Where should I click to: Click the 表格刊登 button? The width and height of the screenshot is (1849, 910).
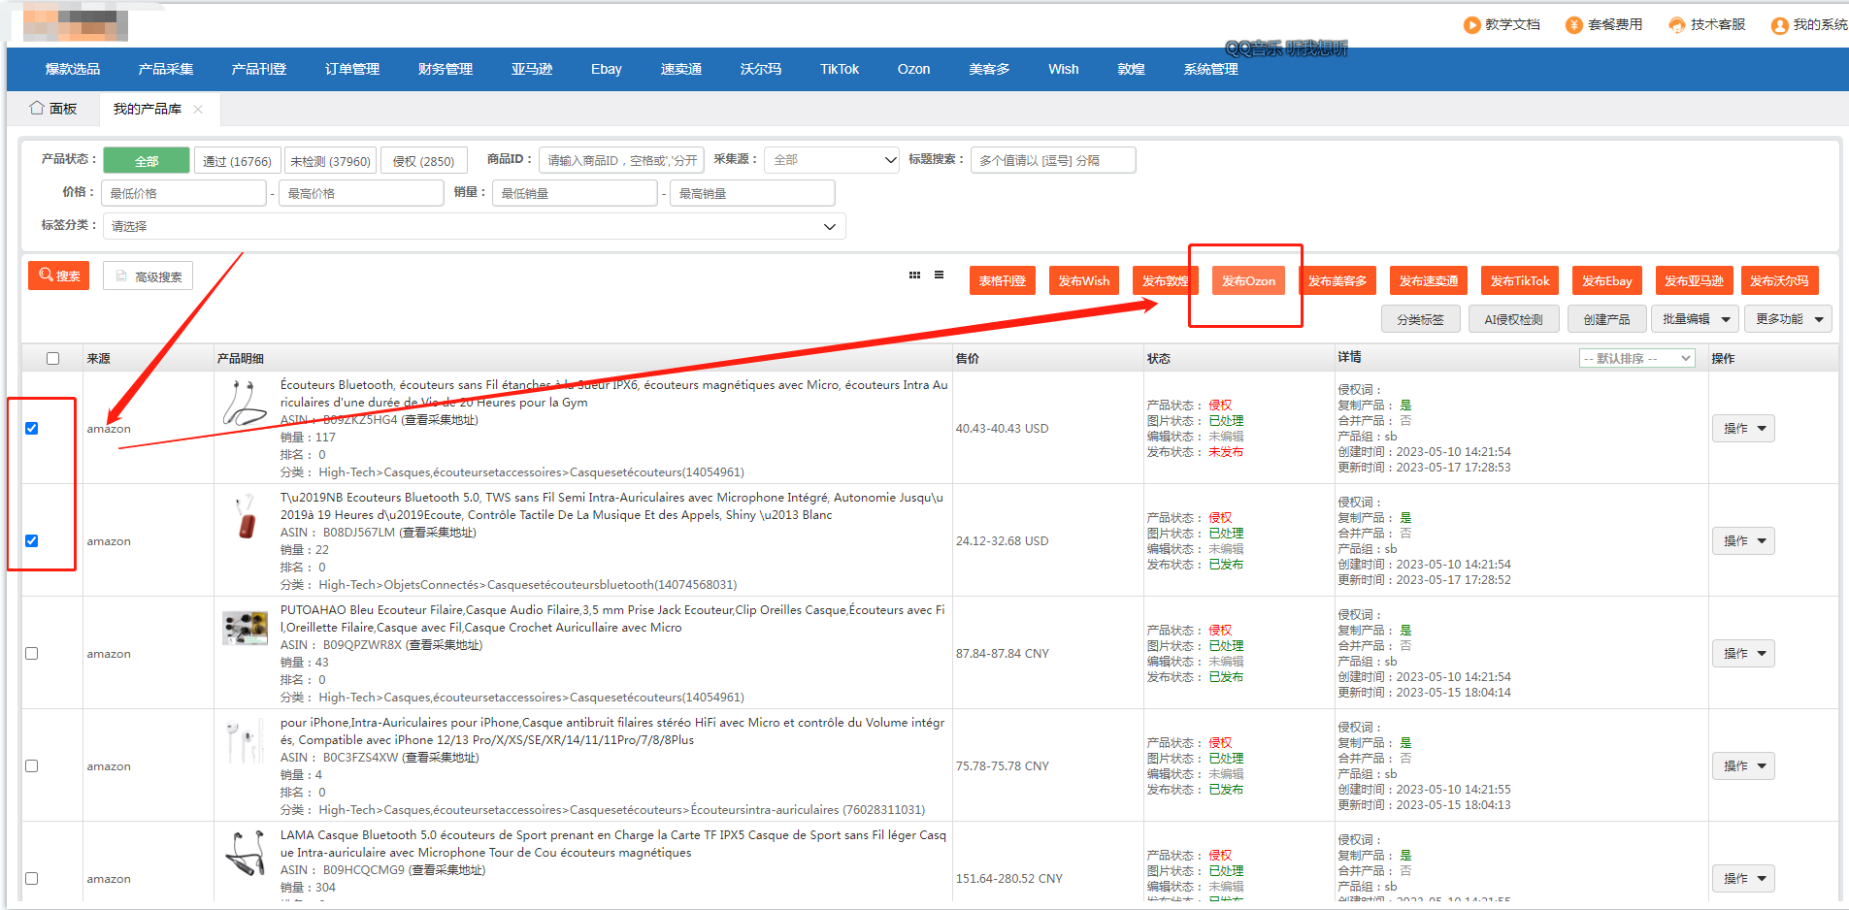[1003, 281]
